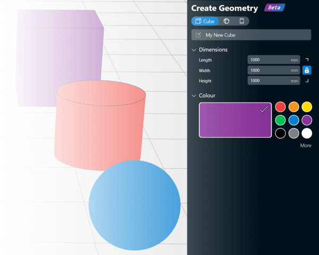319x255 pixels.
Task: Pick the white colour swatch
Action: point(307,133)
